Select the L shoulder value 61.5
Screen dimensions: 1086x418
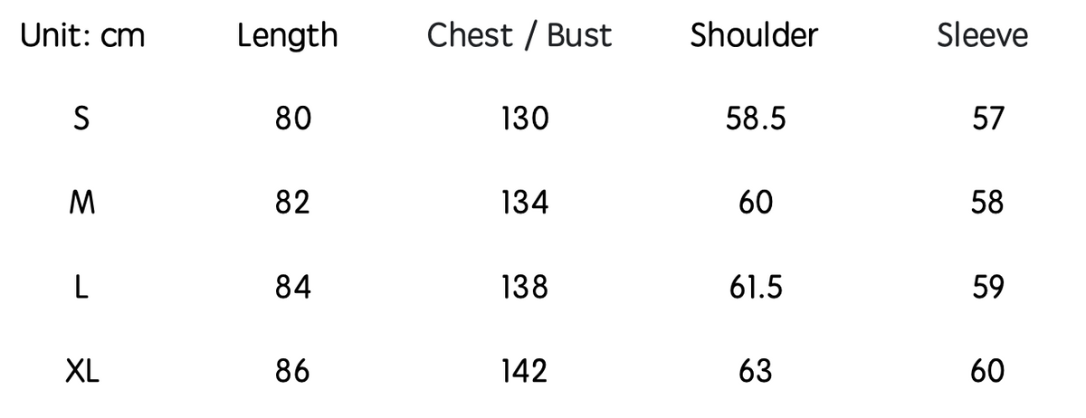point(756,287)
